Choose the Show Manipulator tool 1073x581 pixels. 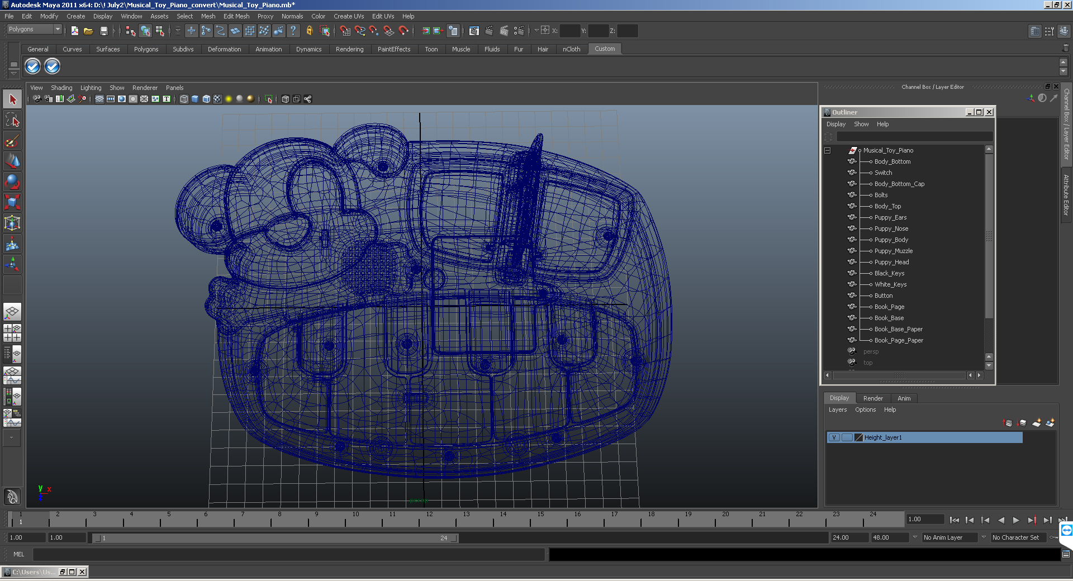click(x=12, y=264)
